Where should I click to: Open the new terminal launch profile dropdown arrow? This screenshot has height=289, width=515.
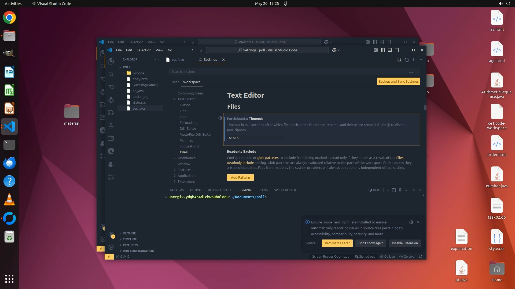pos(388,190)
